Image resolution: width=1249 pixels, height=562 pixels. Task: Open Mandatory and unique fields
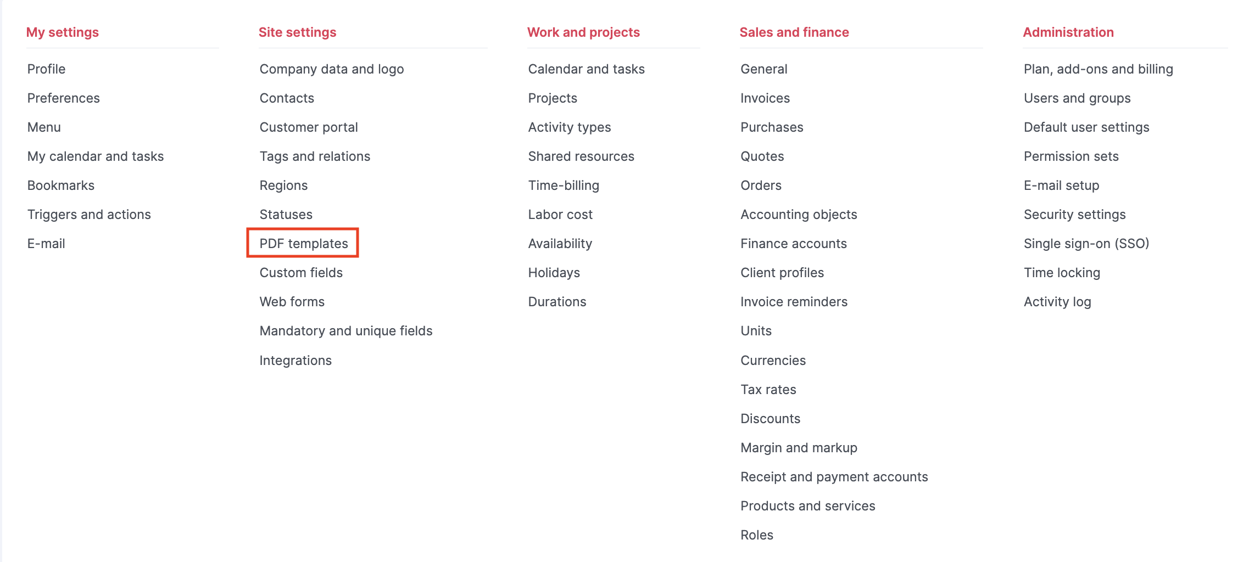(345, 330)
